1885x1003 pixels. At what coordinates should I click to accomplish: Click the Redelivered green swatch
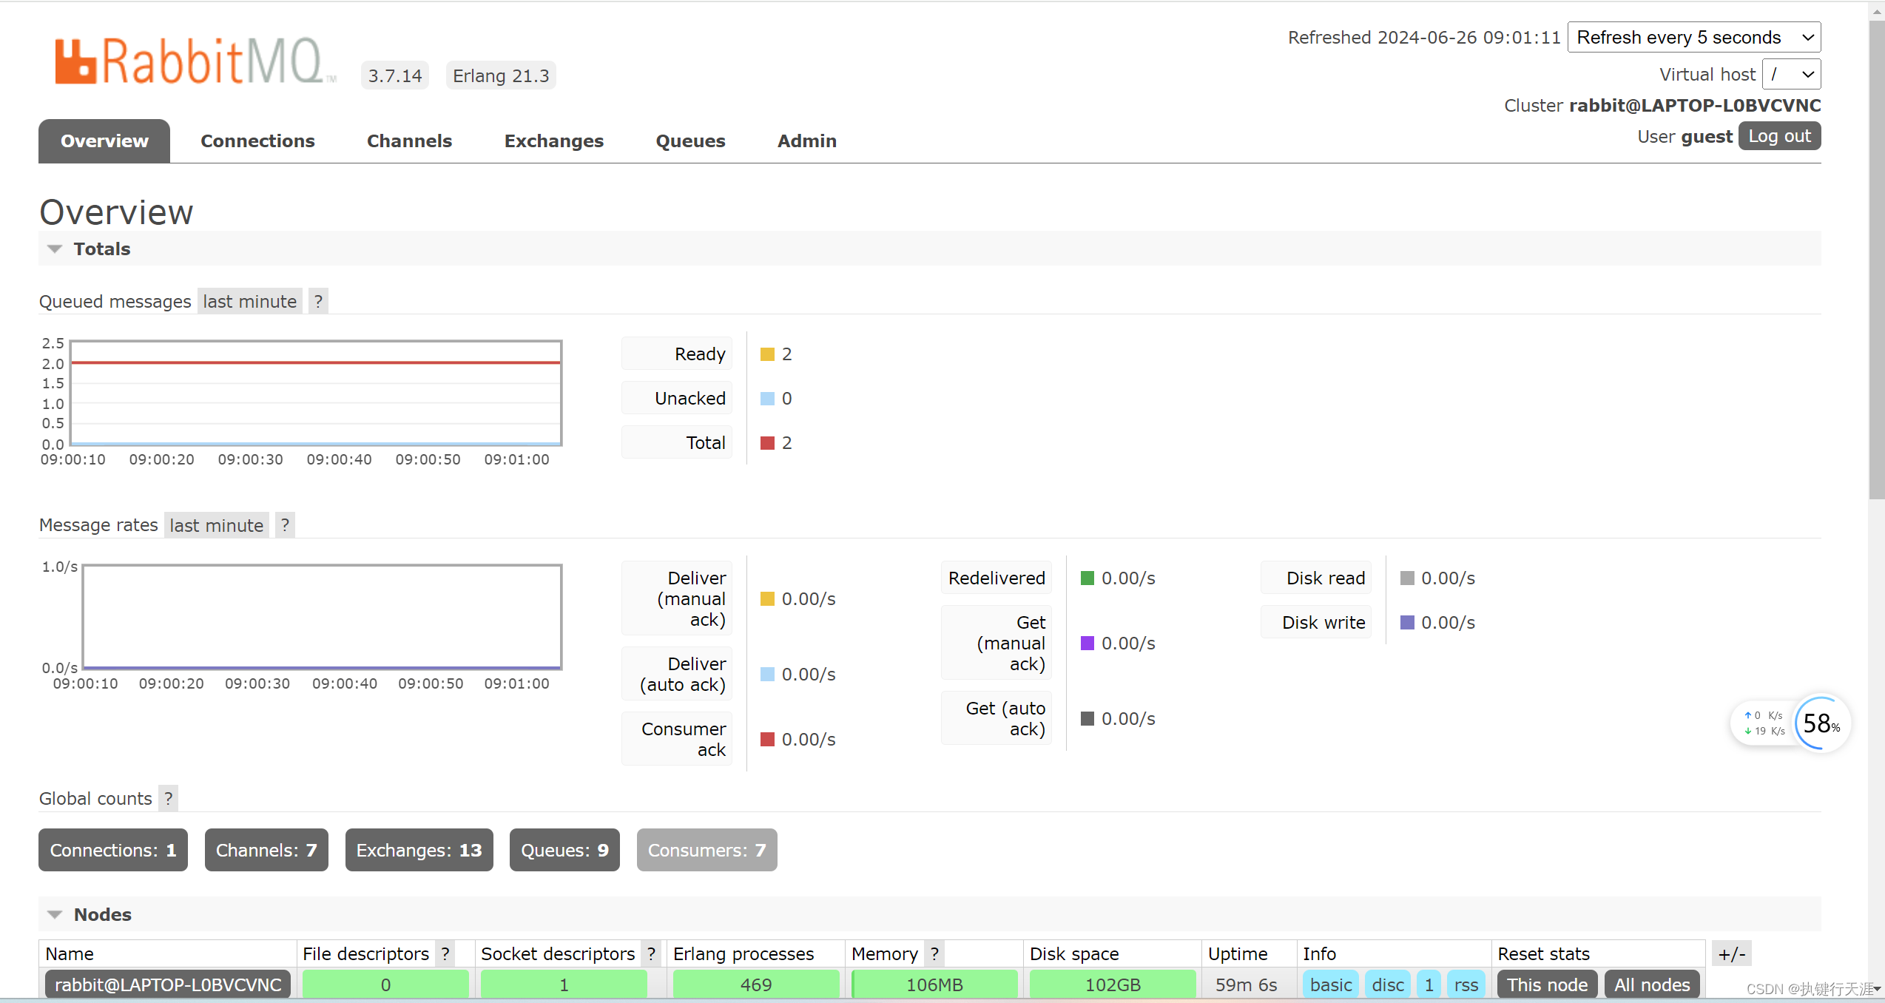pyautogui.click(x=1087, y=578)
